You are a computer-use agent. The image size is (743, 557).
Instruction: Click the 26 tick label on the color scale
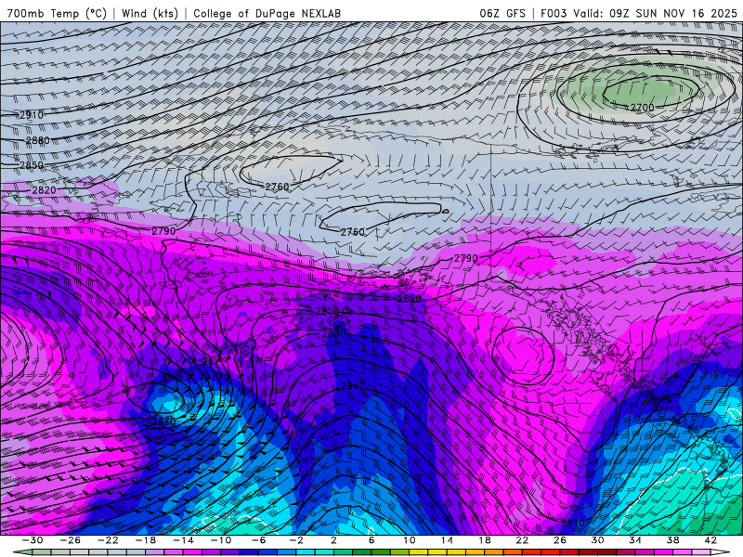(x=560, y=540)
